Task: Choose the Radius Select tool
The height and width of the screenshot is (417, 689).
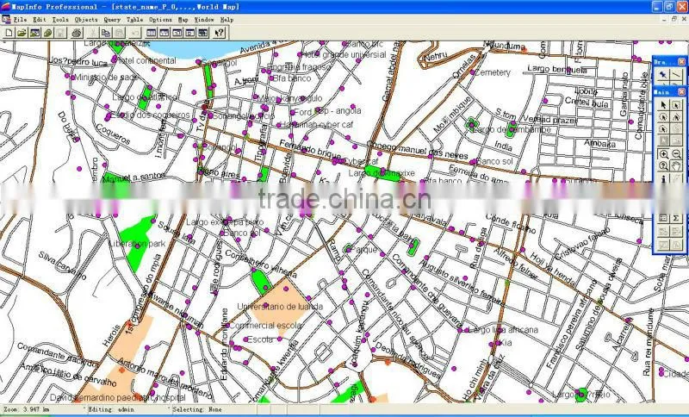Action: [x=663, y=117]
